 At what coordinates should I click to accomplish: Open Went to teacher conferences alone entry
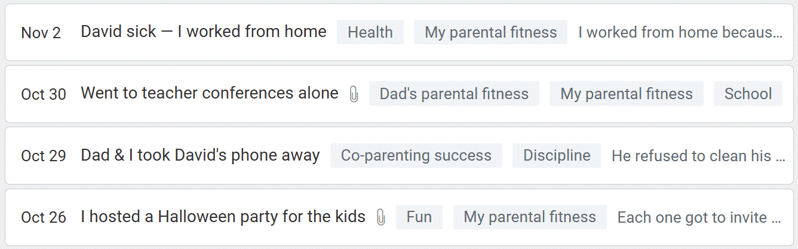209,94
